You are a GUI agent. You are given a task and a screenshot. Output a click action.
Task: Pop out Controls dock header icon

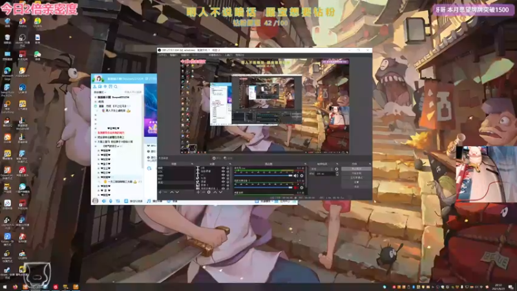(x=370, y=164)
